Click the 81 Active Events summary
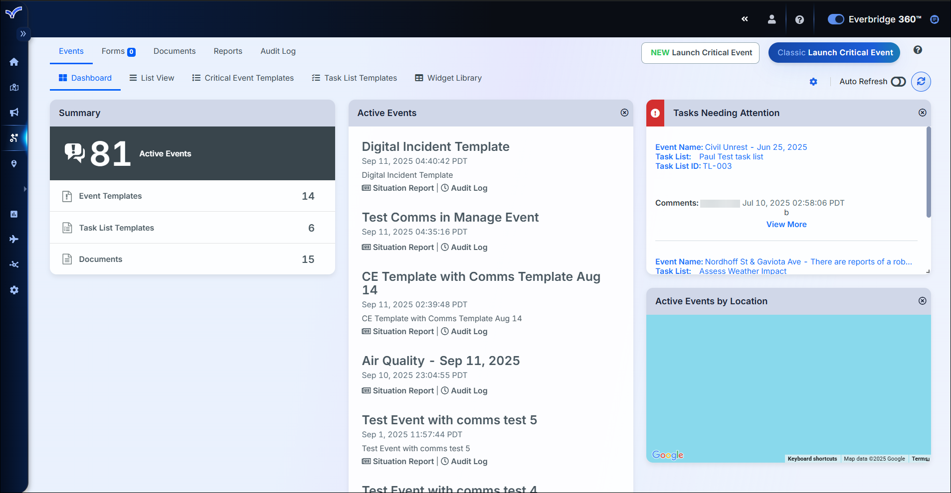 click(192, 153)
